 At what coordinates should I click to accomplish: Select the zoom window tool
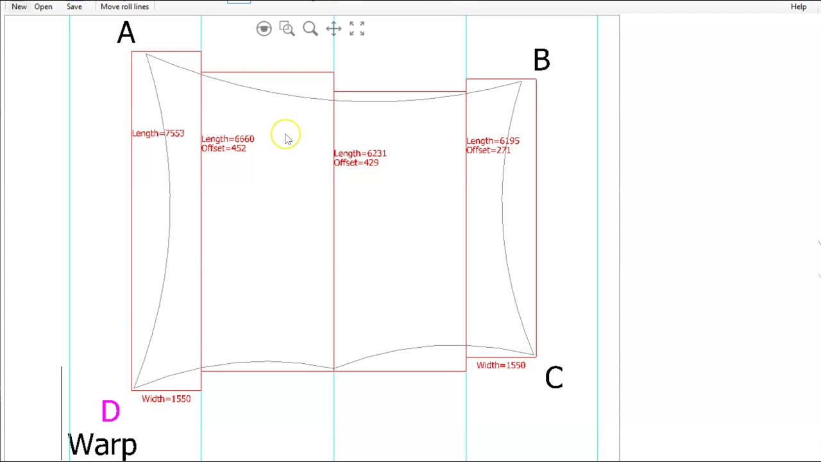(x=287, y=29)
